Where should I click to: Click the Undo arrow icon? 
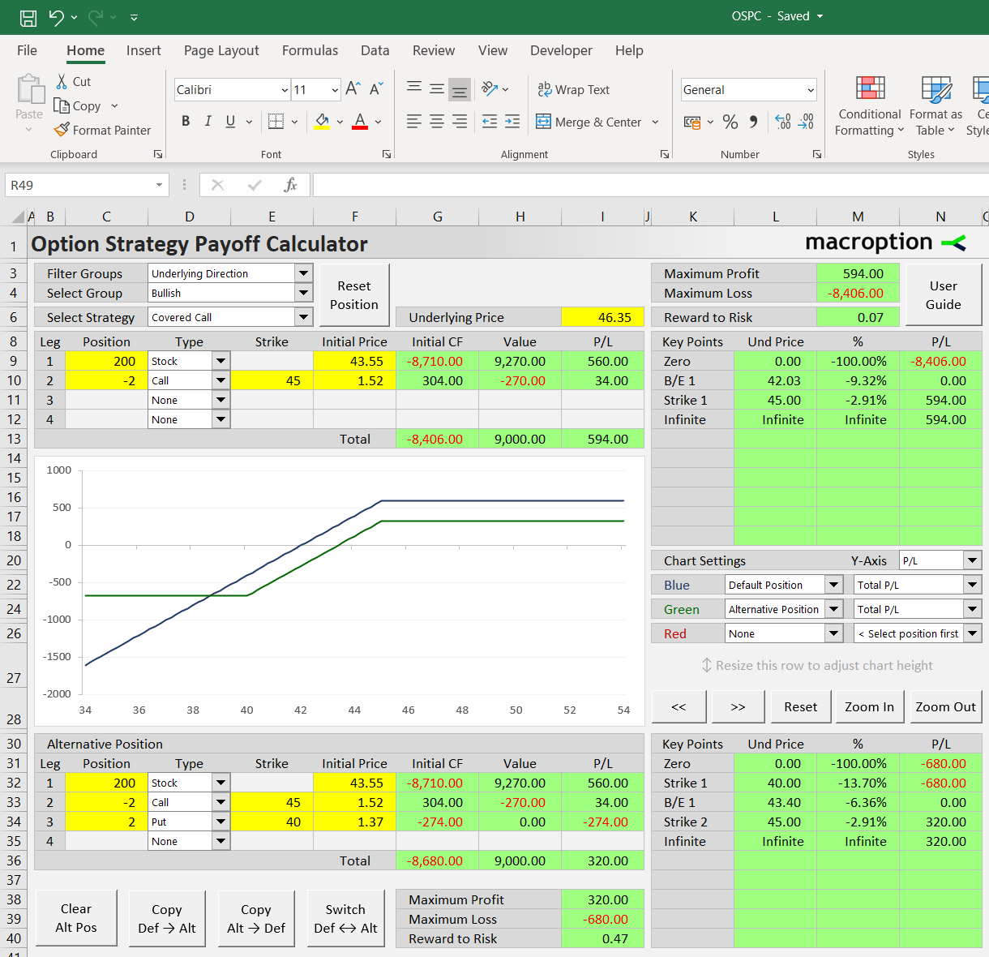click(56, 17)
